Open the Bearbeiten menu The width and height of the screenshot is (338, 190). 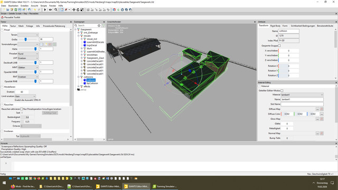pyautogui.click(x=13, y=6)
